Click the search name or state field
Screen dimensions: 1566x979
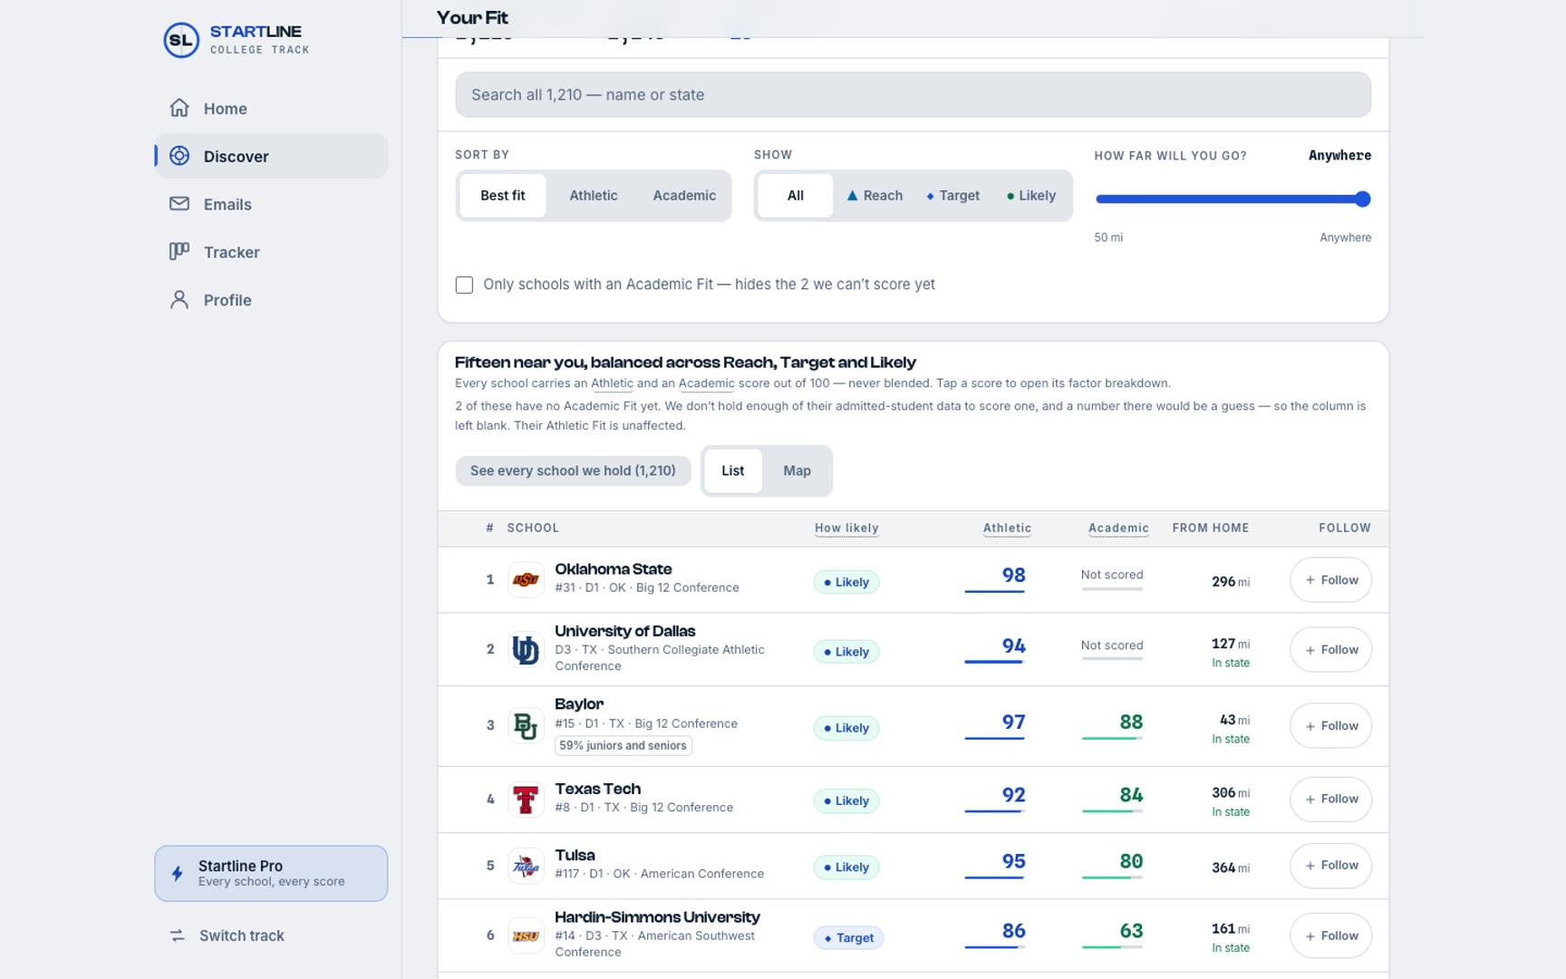(913, 95)
